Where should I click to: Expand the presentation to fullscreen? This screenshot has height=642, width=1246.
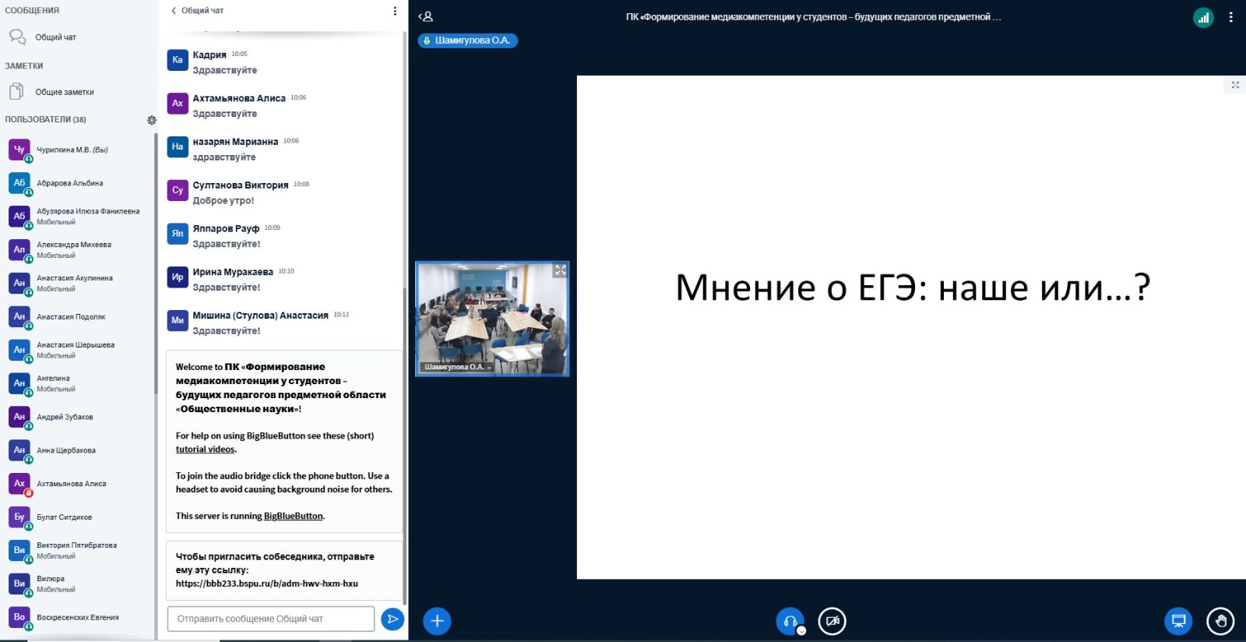[x=1235, y=85]
